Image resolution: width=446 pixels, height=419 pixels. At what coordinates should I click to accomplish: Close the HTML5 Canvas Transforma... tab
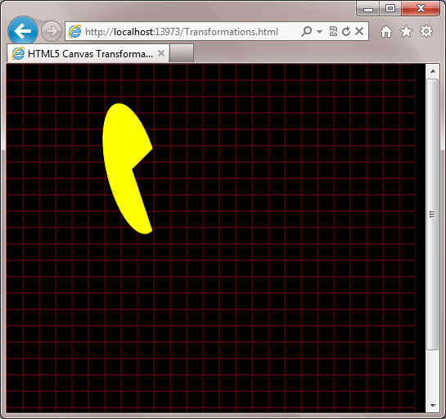click(161, 53)
